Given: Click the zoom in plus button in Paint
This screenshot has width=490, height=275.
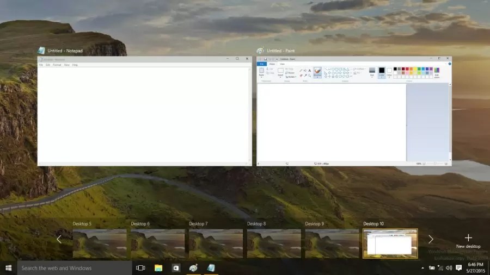Looking at the screenshot, I should click(446, 164).
